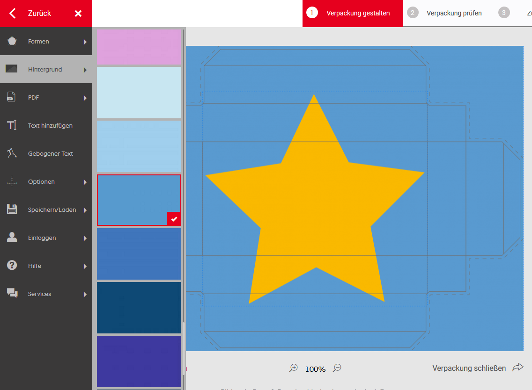The image size is (532, 390).
Task: Click Verpackung schließen link
Action: (469, 368)
